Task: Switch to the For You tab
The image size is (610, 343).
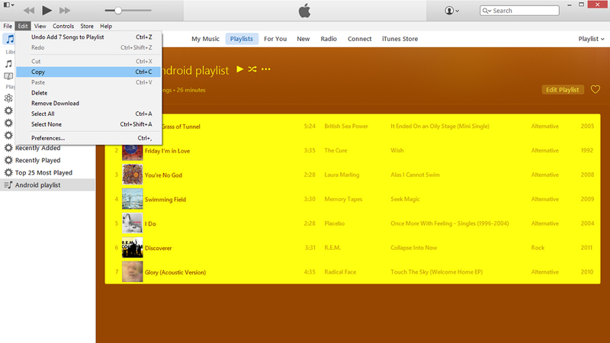Action: click(x=275, y=39)
